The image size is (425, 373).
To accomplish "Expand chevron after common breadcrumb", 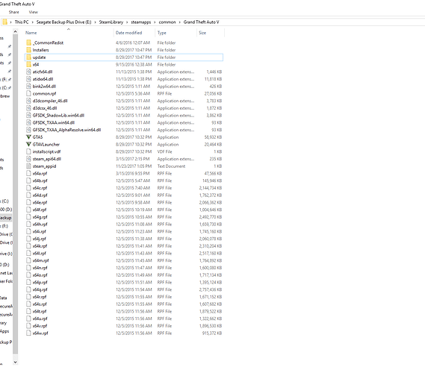I will click(179, 22).
